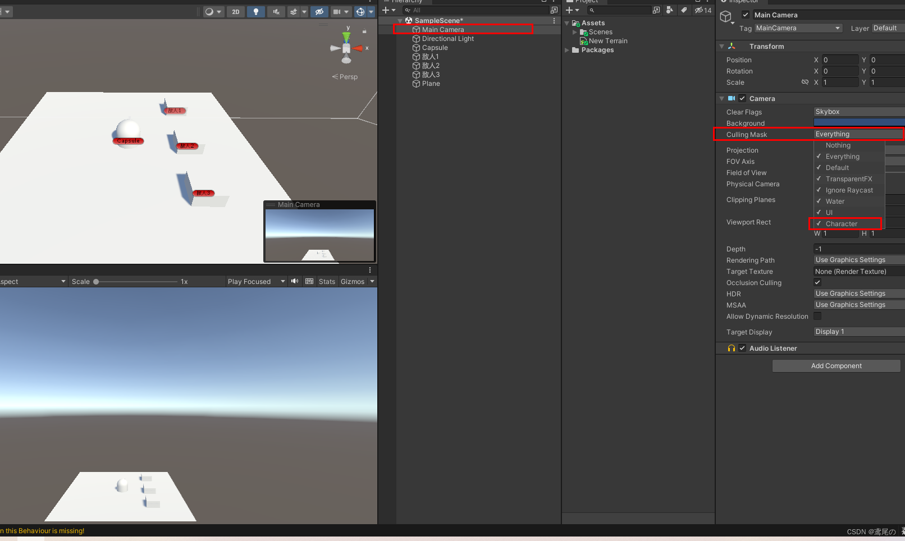Switch the Persp projection label
This screenshot has height=541, width=905.
[x=345, y=77]
